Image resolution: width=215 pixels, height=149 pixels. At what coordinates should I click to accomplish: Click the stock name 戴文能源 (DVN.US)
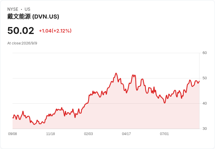[33, 17]
